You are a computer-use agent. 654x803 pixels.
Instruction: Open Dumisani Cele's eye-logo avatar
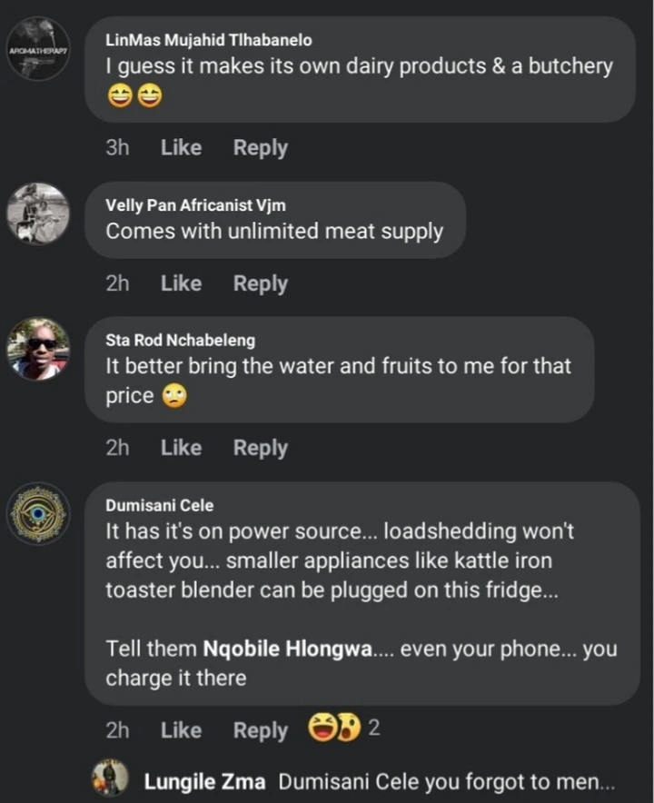tap(38, 513)
